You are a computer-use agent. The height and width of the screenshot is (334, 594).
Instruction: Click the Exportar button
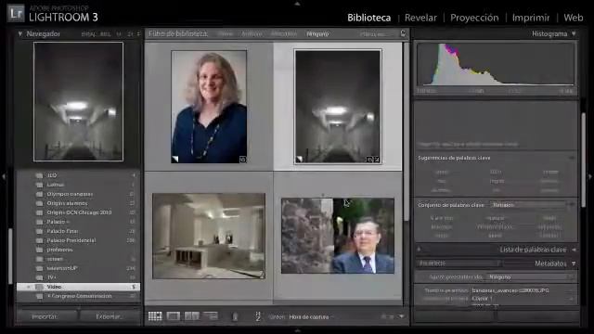[x=109, y=316]
